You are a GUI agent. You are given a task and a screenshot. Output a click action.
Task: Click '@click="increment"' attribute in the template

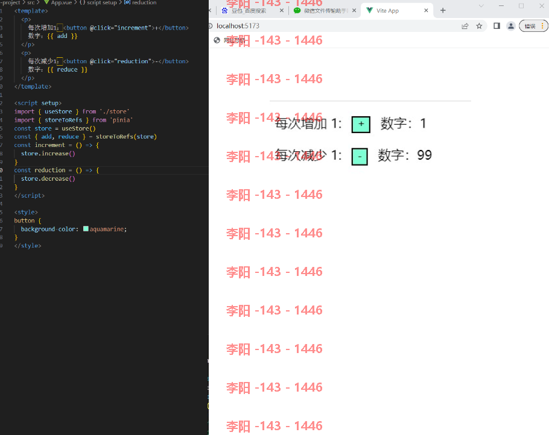coord(121,28)
